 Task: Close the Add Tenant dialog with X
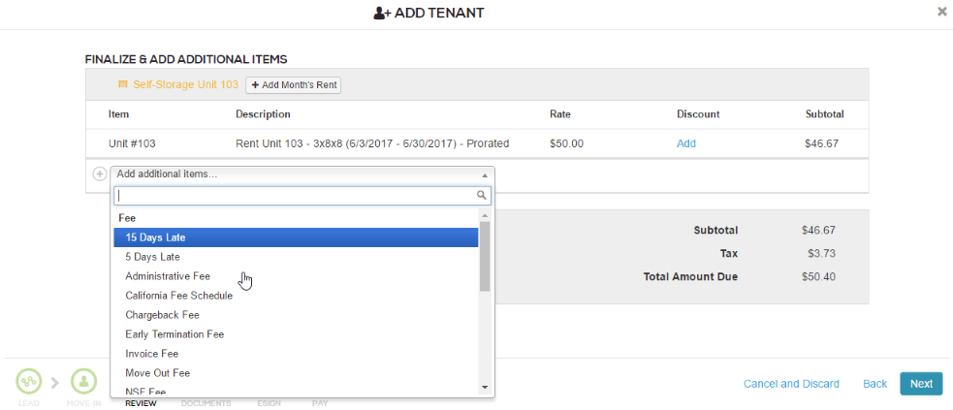(x=941, y=12)
